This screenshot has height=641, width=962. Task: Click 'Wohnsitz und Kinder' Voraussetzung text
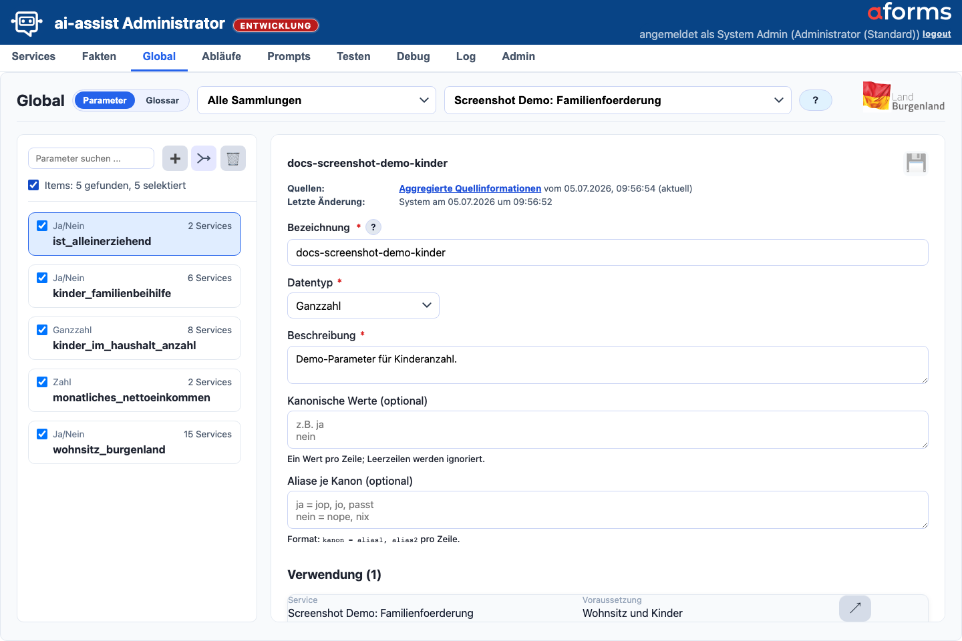pyautogui.click(x=632, y=613)
